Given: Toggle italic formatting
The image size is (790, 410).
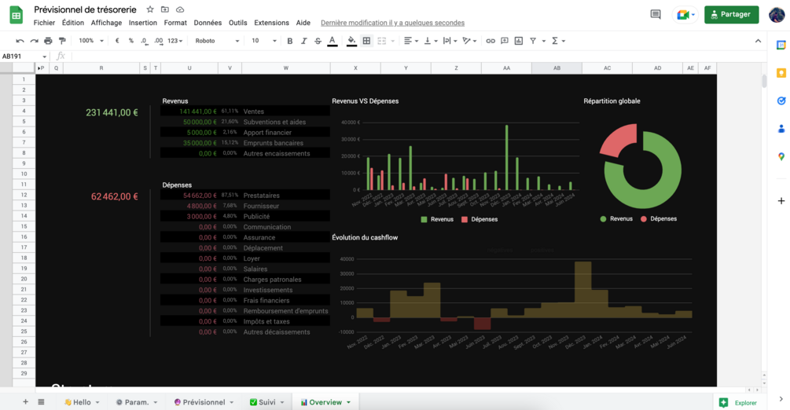Looking at the screenshot, I should 303,41.
